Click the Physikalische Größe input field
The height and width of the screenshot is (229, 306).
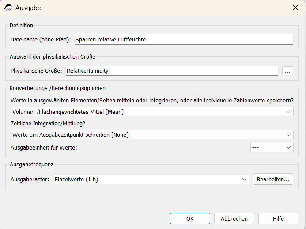pyautogui.click(x=172, y=71)
